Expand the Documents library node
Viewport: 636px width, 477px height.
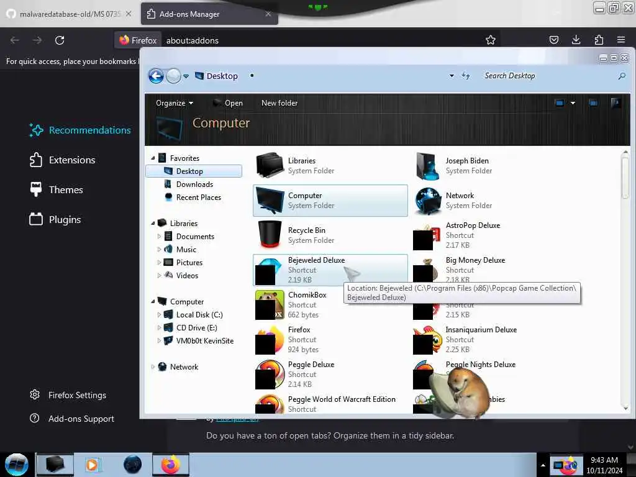(159, 237)
